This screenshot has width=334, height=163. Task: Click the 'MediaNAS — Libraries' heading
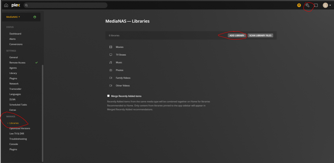coord(127,21)
